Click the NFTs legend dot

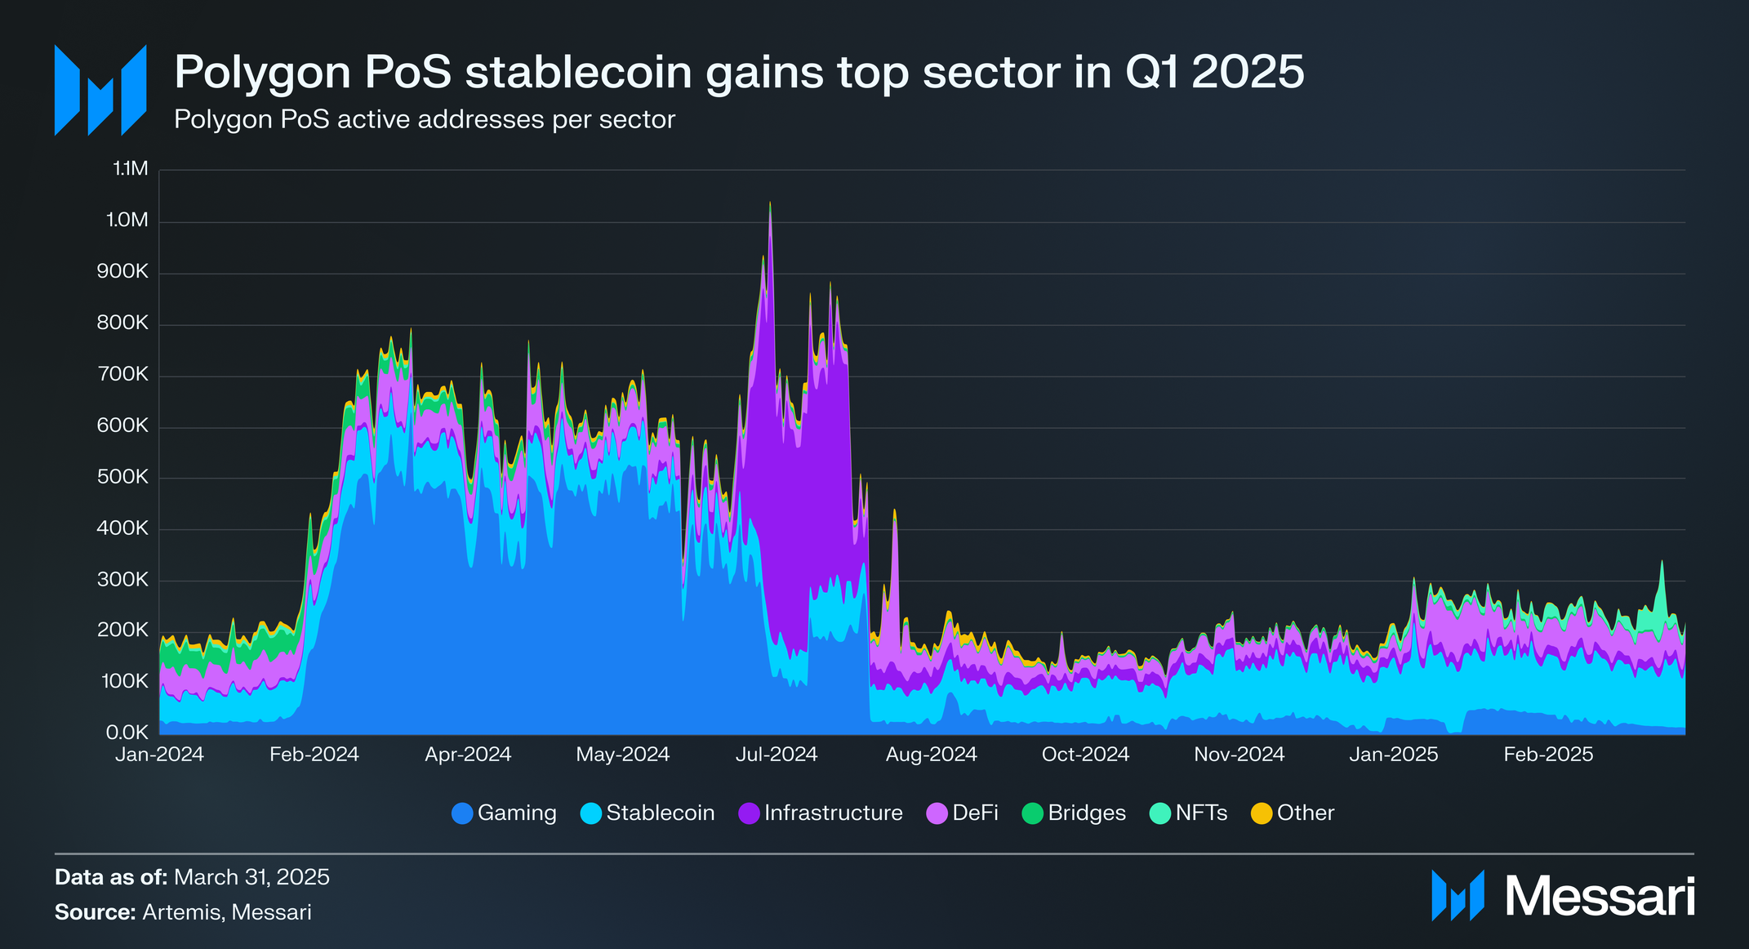1160,813
